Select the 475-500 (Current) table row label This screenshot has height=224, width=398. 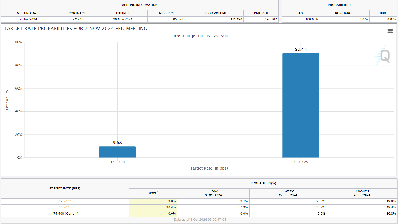[65, 214]
